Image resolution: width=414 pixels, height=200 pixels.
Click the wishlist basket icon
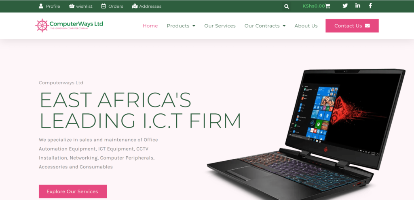[x=72, y=6]
